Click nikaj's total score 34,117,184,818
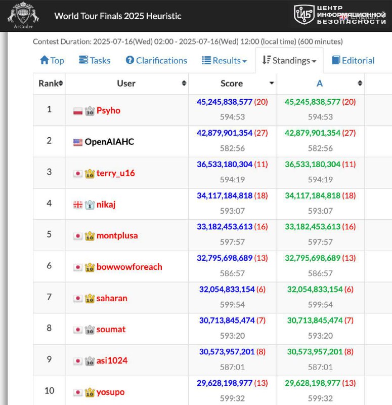Screen dimensions: 392x405 click(225, 195)
